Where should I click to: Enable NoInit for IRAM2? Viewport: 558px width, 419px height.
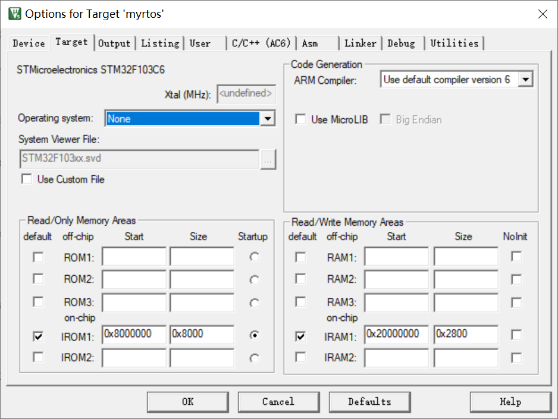[516, 358]
